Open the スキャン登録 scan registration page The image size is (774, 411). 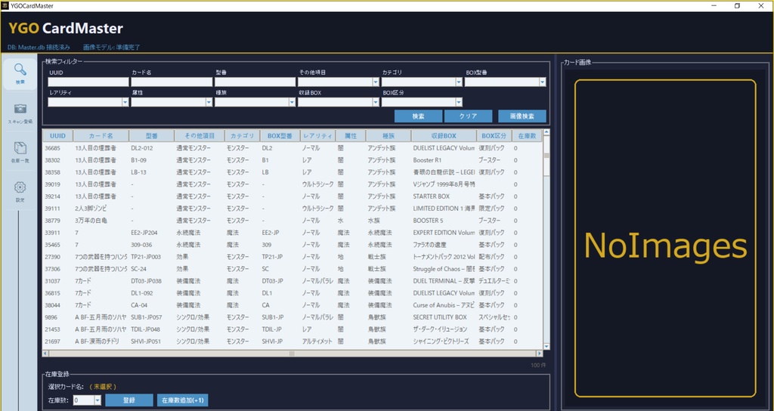(x=20, y=113)
